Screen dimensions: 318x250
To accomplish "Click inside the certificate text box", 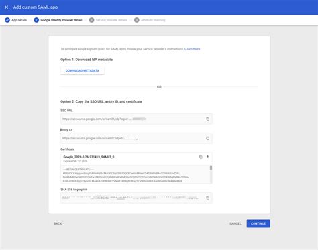I will coord(135,174).
